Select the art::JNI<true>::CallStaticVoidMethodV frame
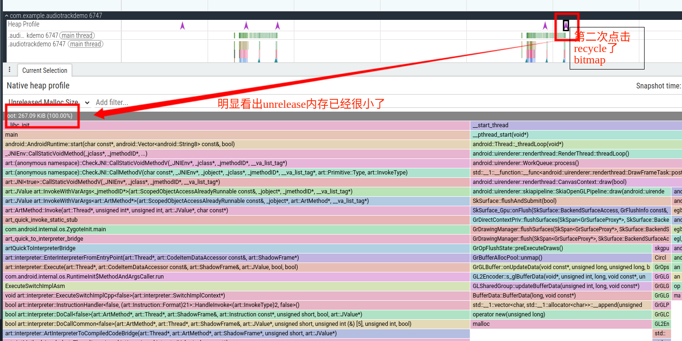682x341 pixels. 236,182
